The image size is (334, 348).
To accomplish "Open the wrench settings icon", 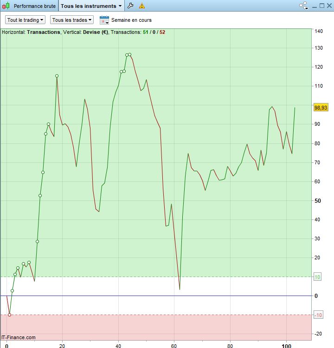I will 130,6.
